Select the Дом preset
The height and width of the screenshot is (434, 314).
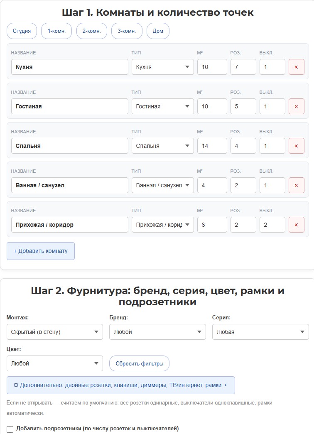click(x=158, y=31)
